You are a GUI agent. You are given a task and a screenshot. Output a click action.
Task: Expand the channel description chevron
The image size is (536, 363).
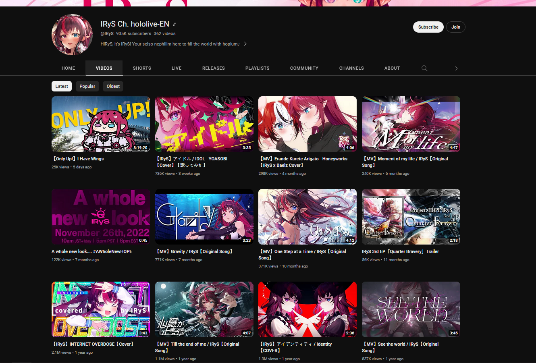pyautogui.click(x=245, y=44)
